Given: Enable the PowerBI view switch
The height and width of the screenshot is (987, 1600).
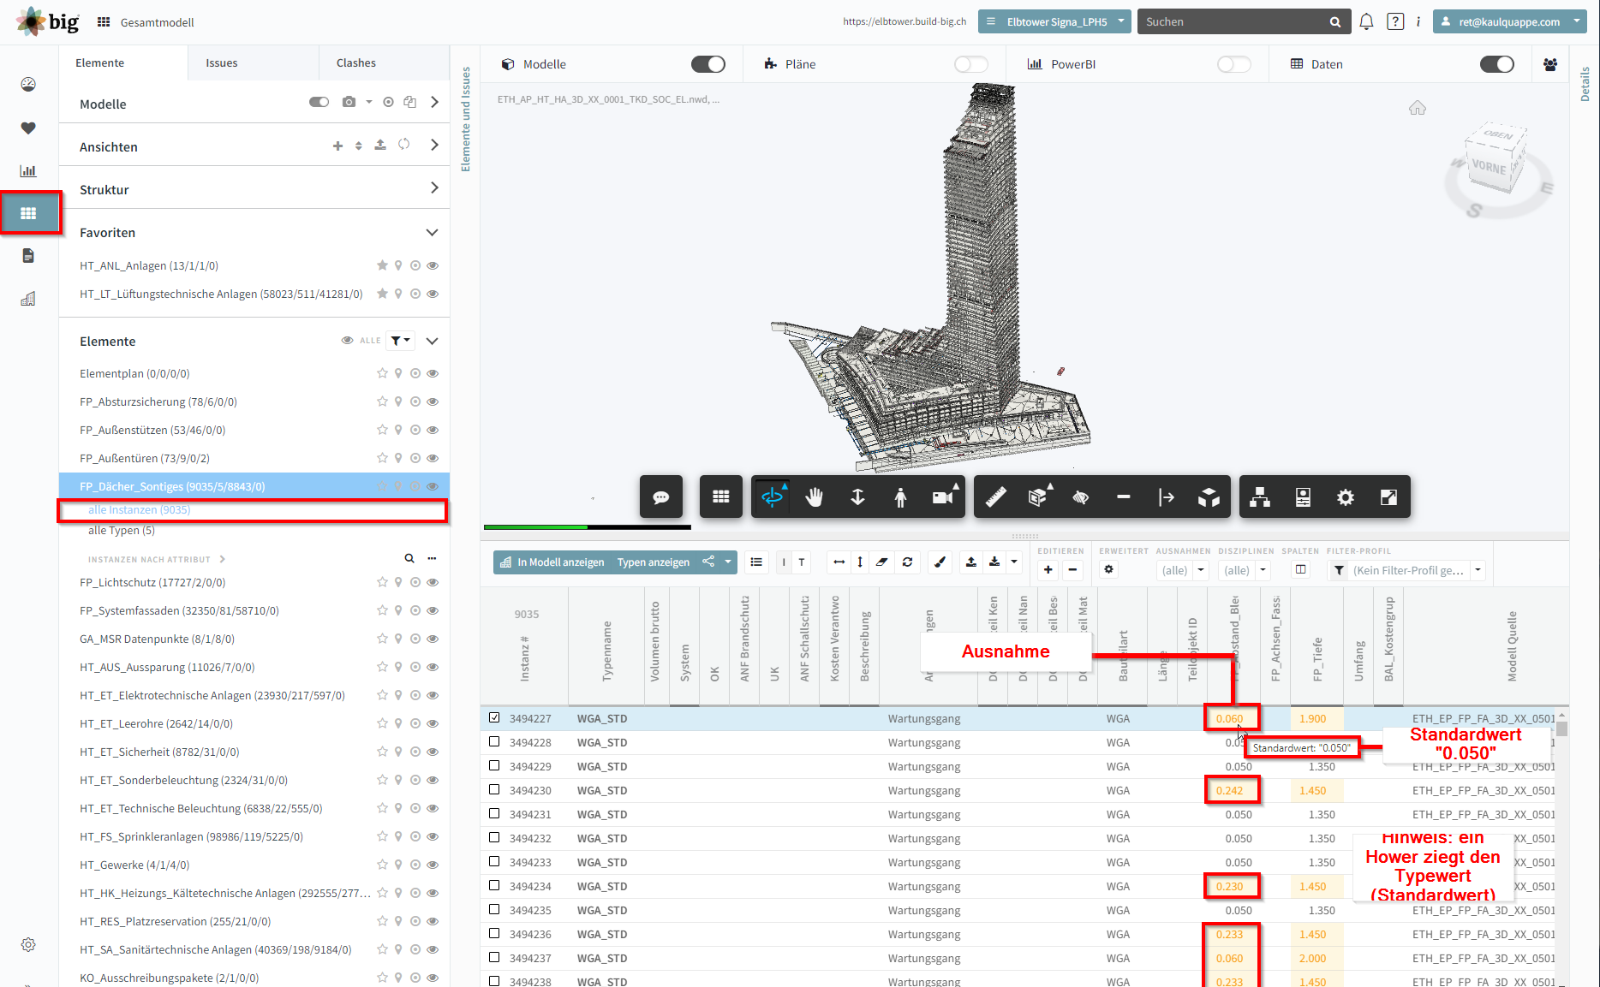Looking at the screenshot, I should (x=1233, y=64).
